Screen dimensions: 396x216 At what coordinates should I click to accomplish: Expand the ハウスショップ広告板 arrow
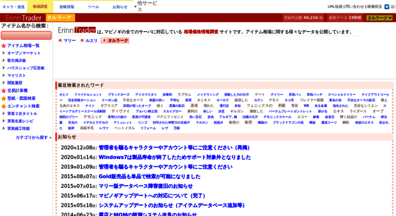(4, 68)
